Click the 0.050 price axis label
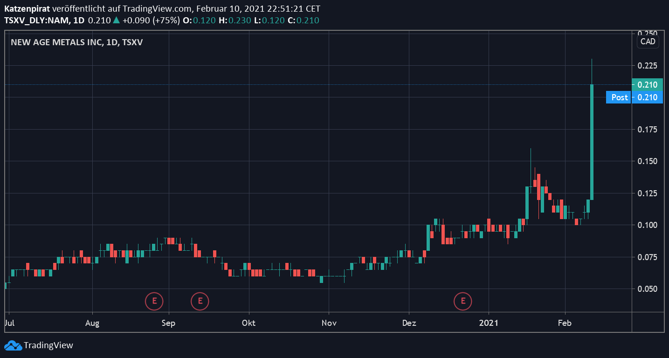Screen dimensions: 669x358 [647, 289]
